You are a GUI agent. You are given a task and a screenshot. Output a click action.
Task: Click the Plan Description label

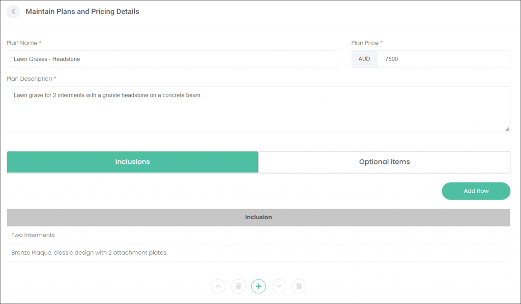[29, 79]
